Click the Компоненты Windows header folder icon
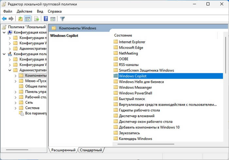229x160 pixels. pyautogui.click(x=54, y=28)
